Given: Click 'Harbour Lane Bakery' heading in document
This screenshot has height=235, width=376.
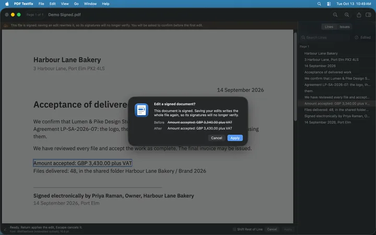Looking at the screenshot, I should pyautogui.click(x=67, y=60).
